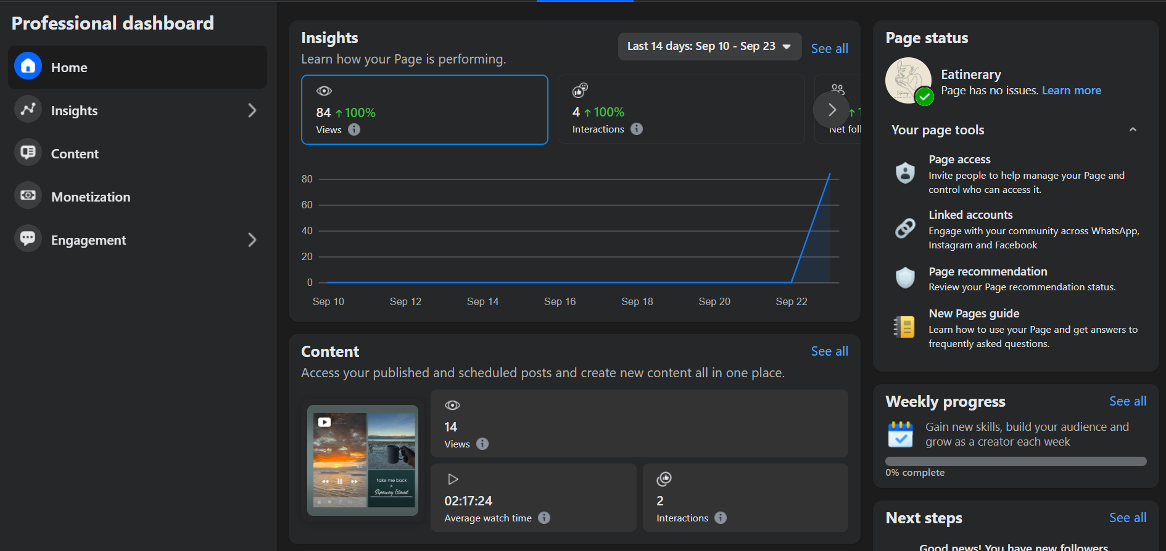This screenshot has height=551, width=1166.
Task: Click info icon next to Average watch time
Action: [x=544, y=518]
